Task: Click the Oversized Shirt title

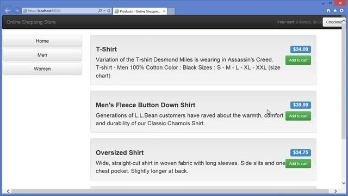Action: click(120, 152)
